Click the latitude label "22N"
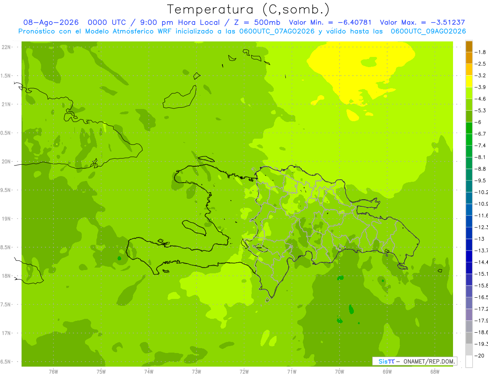 (7, 47)
